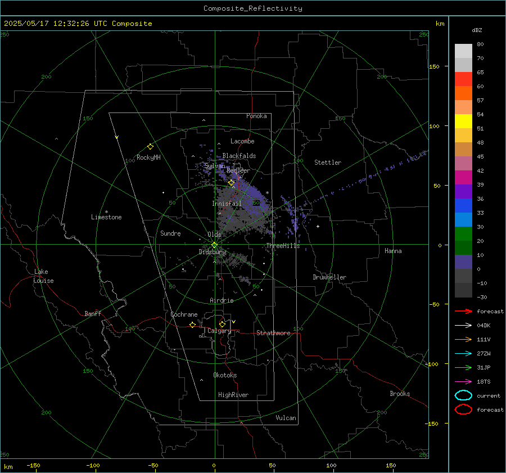
Task: Click the Sylvan label on the map
Action: coord(215,166)
